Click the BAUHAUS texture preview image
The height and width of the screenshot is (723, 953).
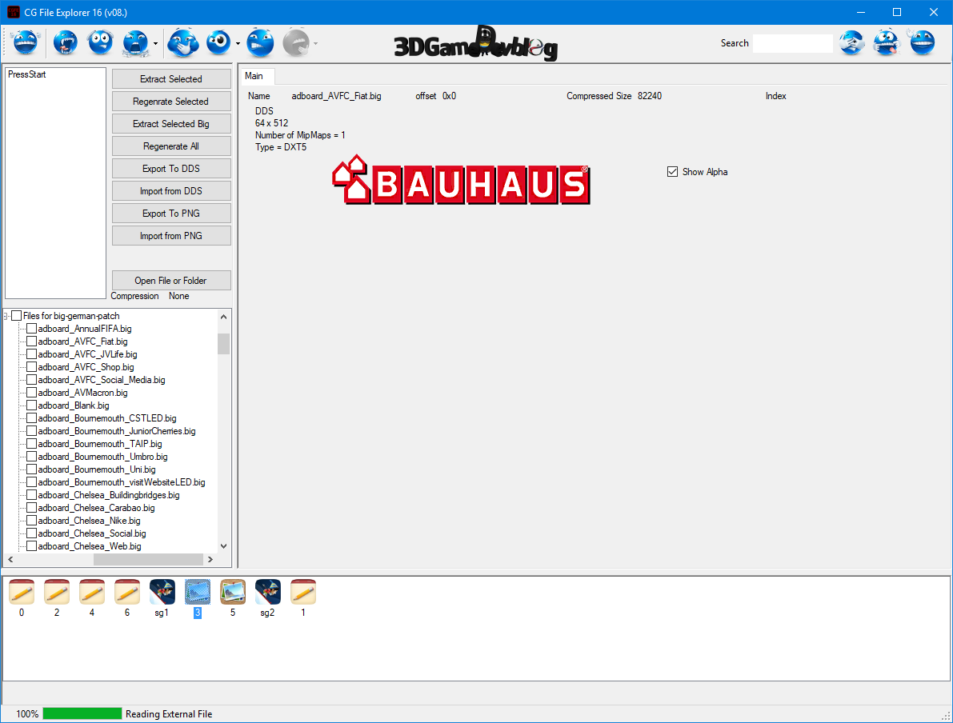[x=462, y=179]
